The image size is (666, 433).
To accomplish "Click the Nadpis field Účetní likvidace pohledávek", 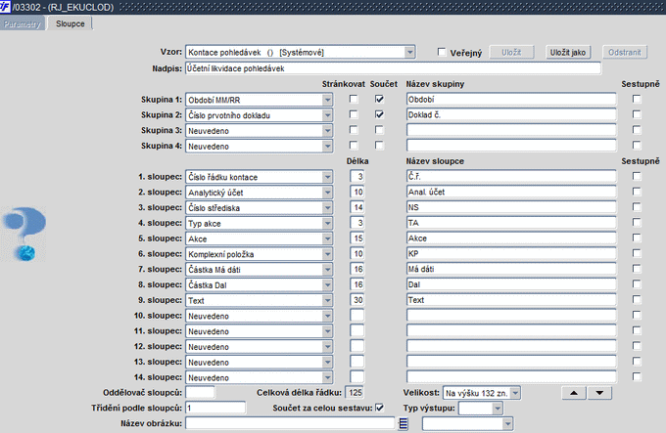I will click(393, 68).
